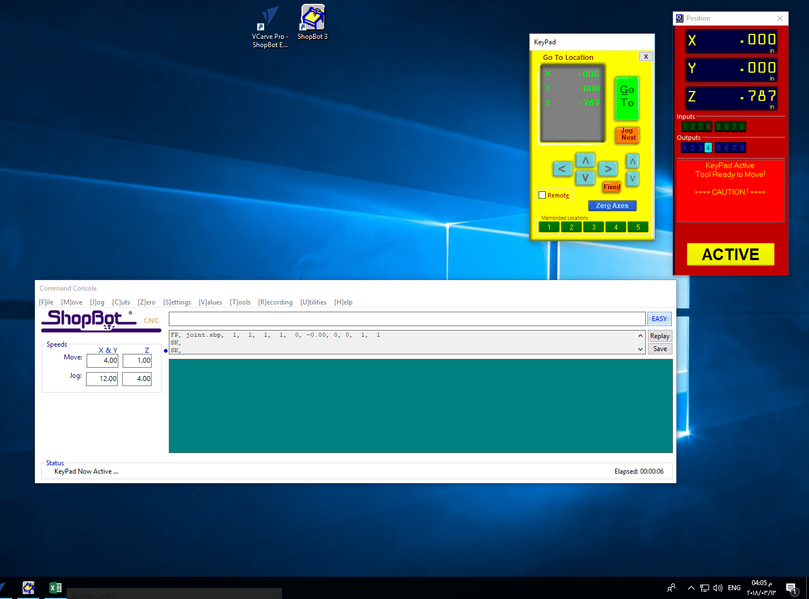Click the Replay button
809x599 pixels.
click(660, 336)
